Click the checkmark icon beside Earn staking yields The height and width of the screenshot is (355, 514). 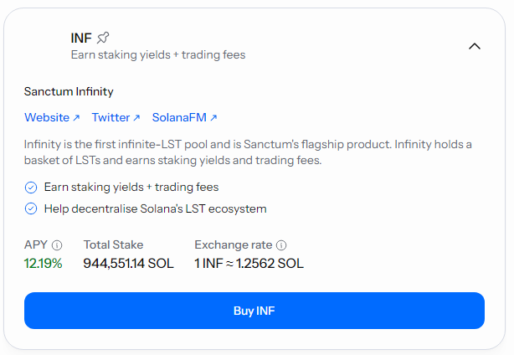click(x=31, y=188)
